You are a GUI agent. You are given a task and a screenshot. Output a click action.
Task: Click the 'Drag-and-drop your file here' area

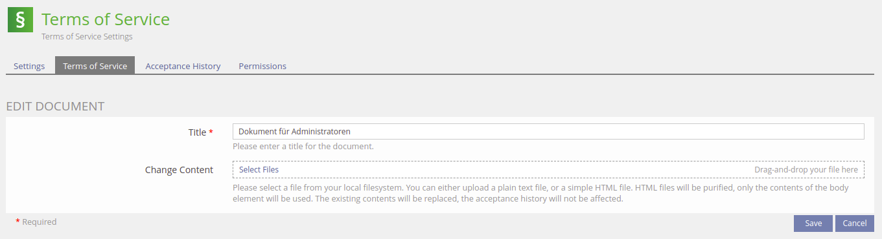(x=806, y=170)
